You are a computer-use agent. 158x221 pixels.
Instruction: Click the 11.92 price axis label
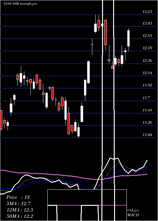click(x=147, y=85)
